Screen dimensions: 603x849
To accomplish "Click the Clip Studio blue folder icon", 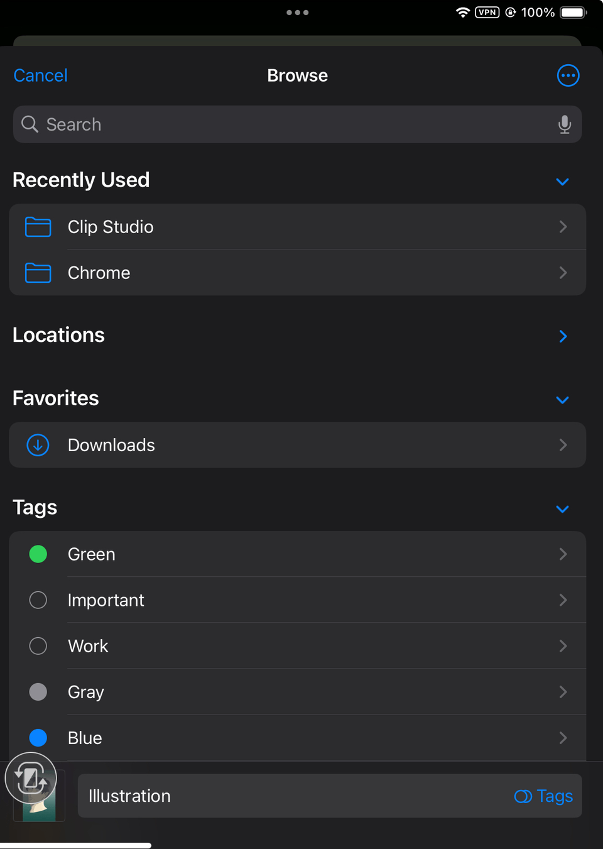I will (38, 227).
